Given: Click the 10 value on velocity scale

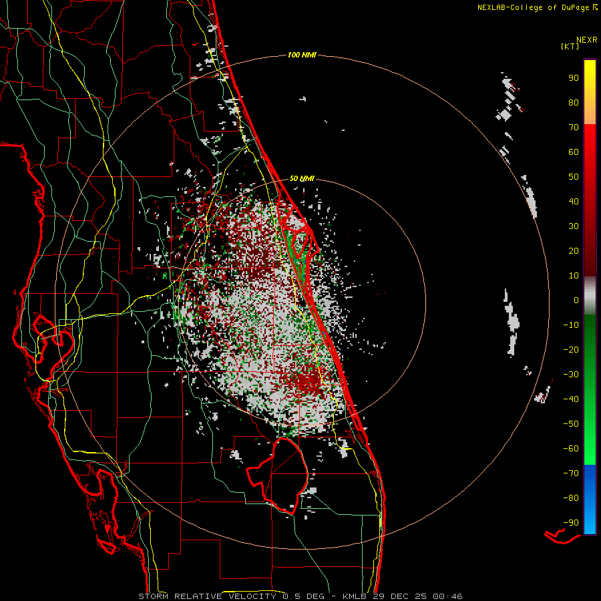Looking at the screenshot, I should pos(574,276).
